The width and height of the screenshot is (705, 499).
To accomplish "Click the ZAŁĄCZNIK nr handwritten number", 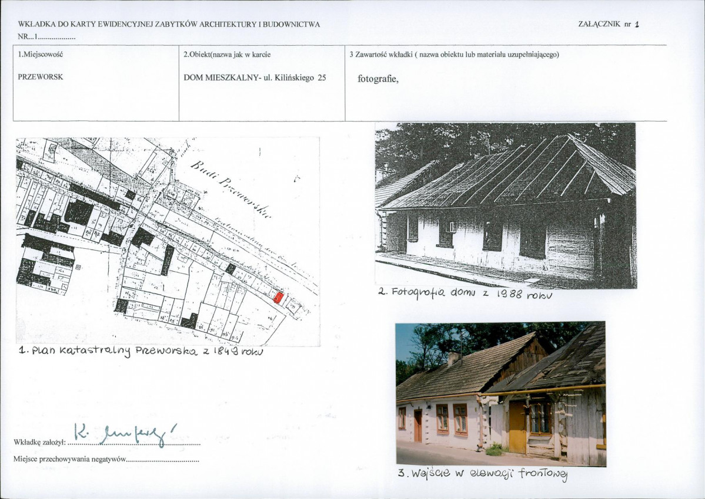I will click(637, 25).
